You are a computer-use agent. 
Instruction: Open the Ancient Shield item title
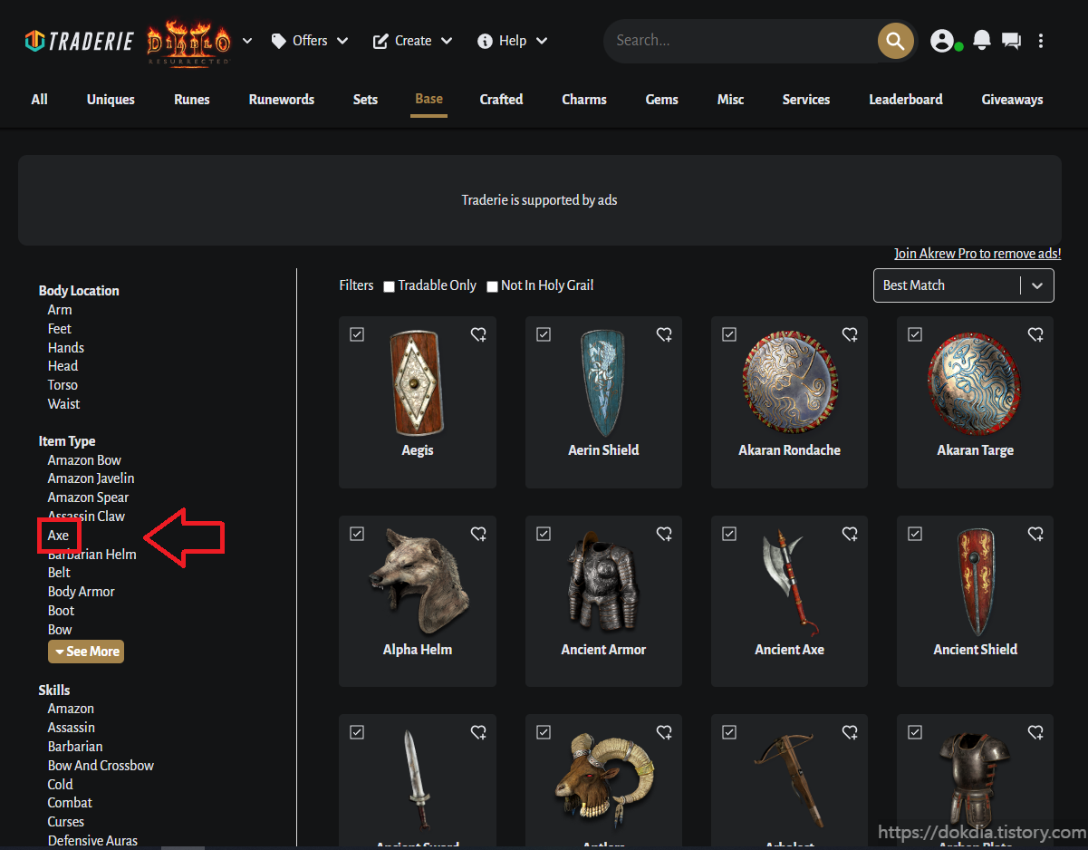point(975,650)
